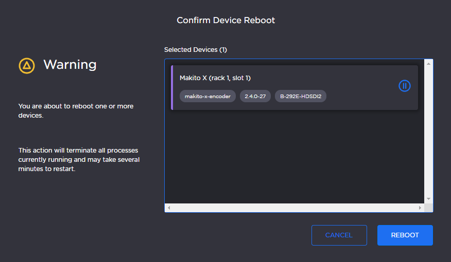Click the scroll right arrow below device list

pos(420,208)
